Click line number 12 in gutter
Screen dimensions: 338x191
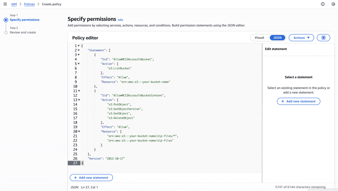pos(75,95)
